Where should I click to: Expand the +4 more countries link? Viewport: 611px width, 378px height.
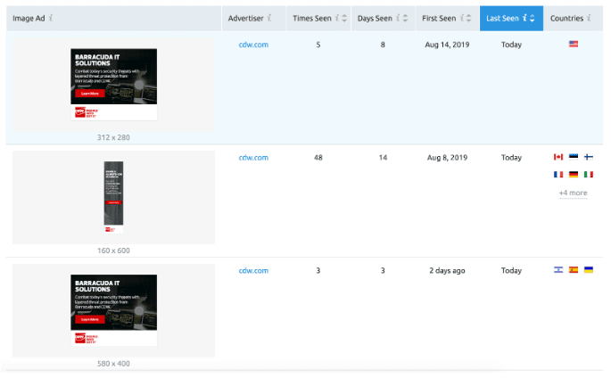click(573, 193)
